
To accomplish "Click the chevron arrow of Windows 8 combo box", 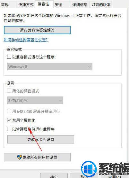I will (90, 66).
